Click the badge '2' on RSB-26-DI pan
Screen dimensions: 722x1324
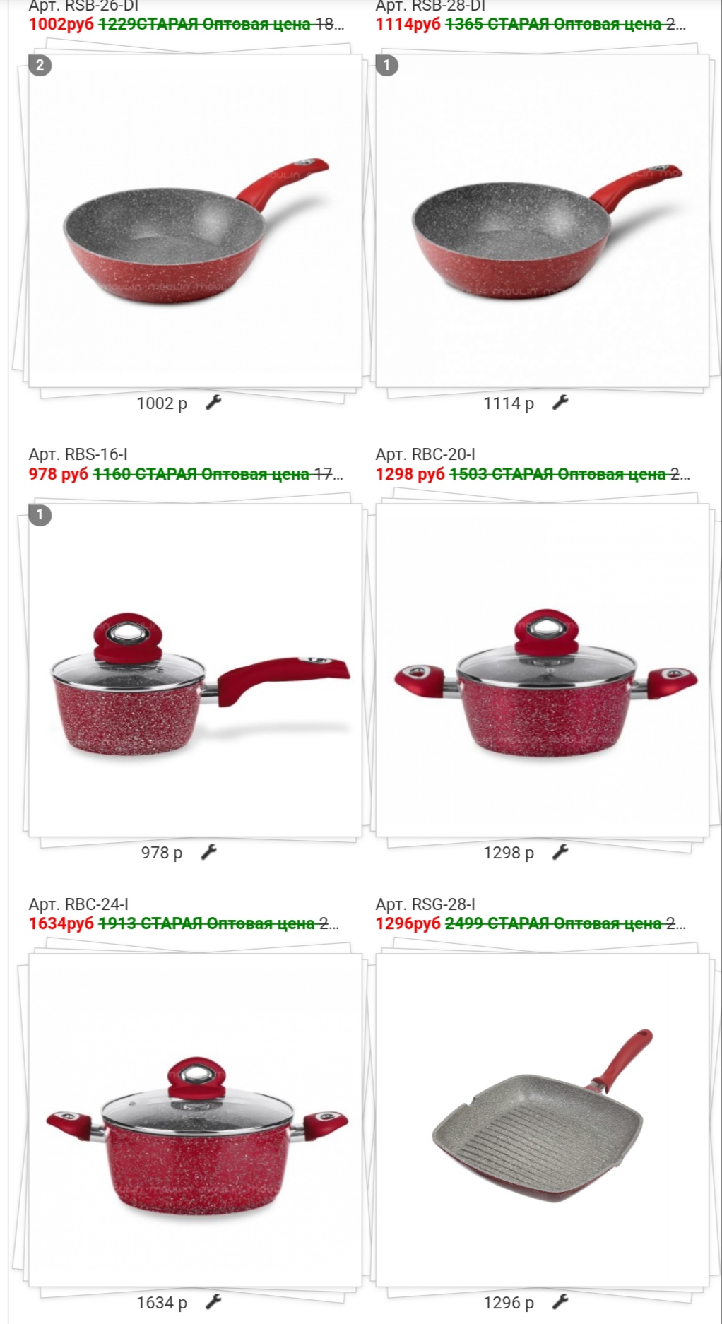40,66
